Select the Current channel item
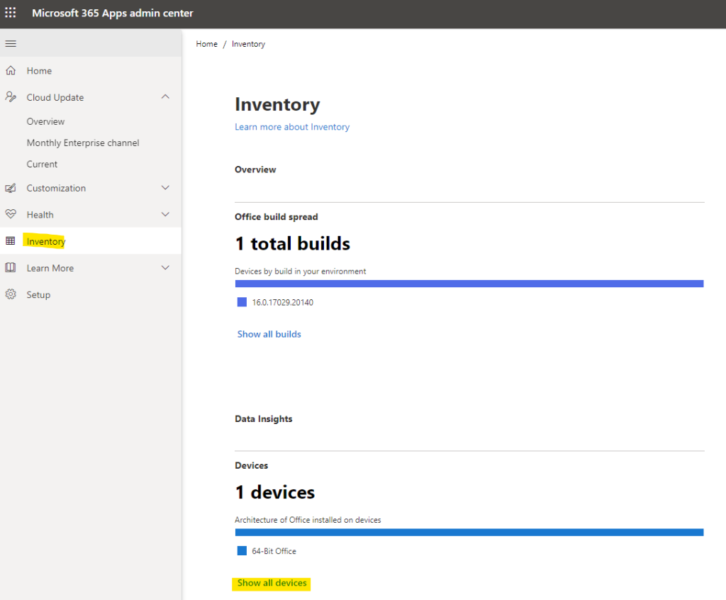726x600 pixels. [42, 164]
